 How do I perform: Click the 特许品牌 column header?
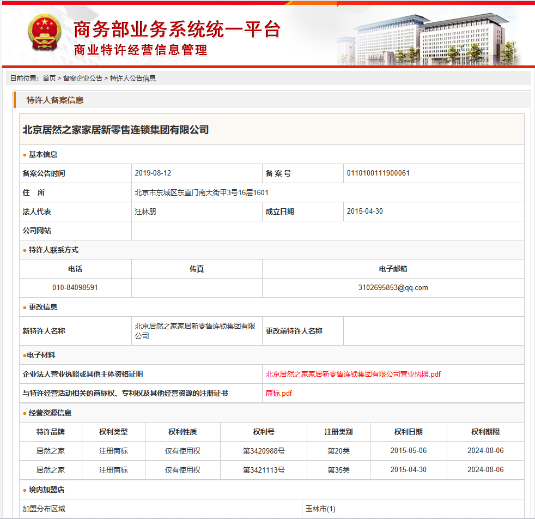51,432
